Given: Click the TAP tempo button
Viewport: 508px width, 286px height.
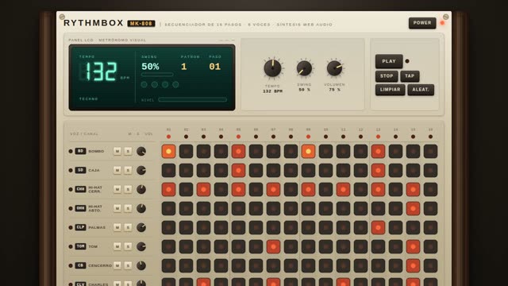Looking at the screenshot, I should coord(410,76).
